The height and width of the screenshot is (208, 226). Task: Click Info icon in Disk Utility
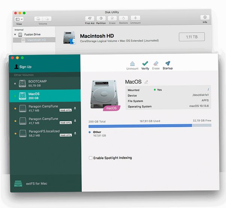click(205, 17)
